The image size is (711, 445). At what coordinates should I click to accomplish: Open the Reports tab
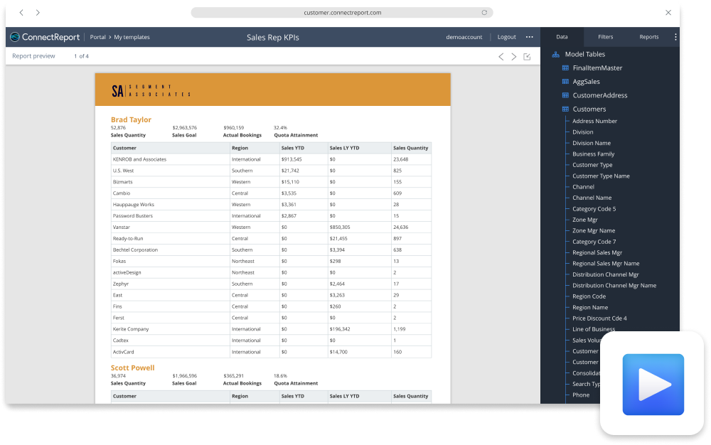(648, 37)
